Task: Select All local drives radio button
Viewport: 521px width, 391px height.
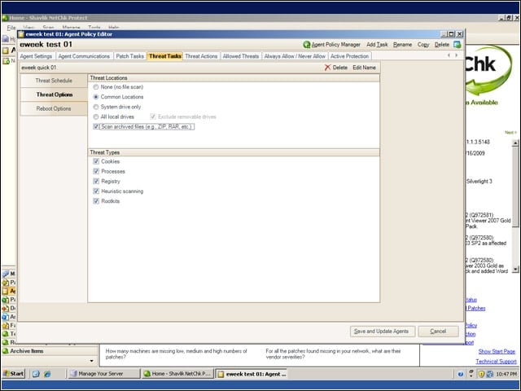Action: coord(96,117)
